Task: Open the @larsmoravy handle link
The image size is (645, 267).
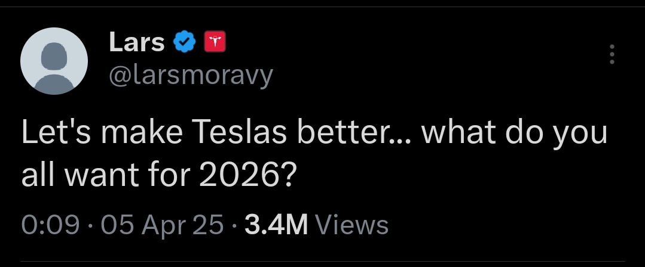Action: (x=191, y=74)
